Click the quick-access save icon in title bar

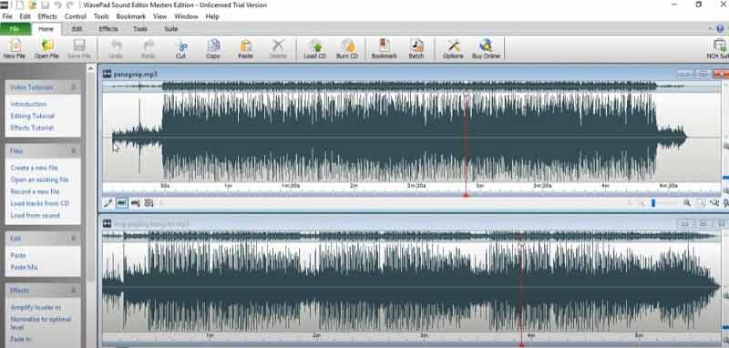click(45, 5)
